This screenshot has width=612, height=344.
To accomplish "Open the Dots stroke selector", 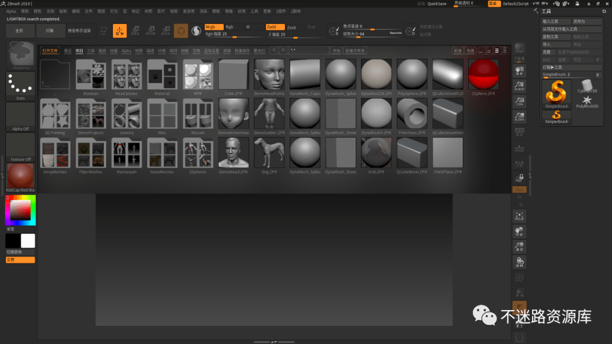I will tap(21, 86).
